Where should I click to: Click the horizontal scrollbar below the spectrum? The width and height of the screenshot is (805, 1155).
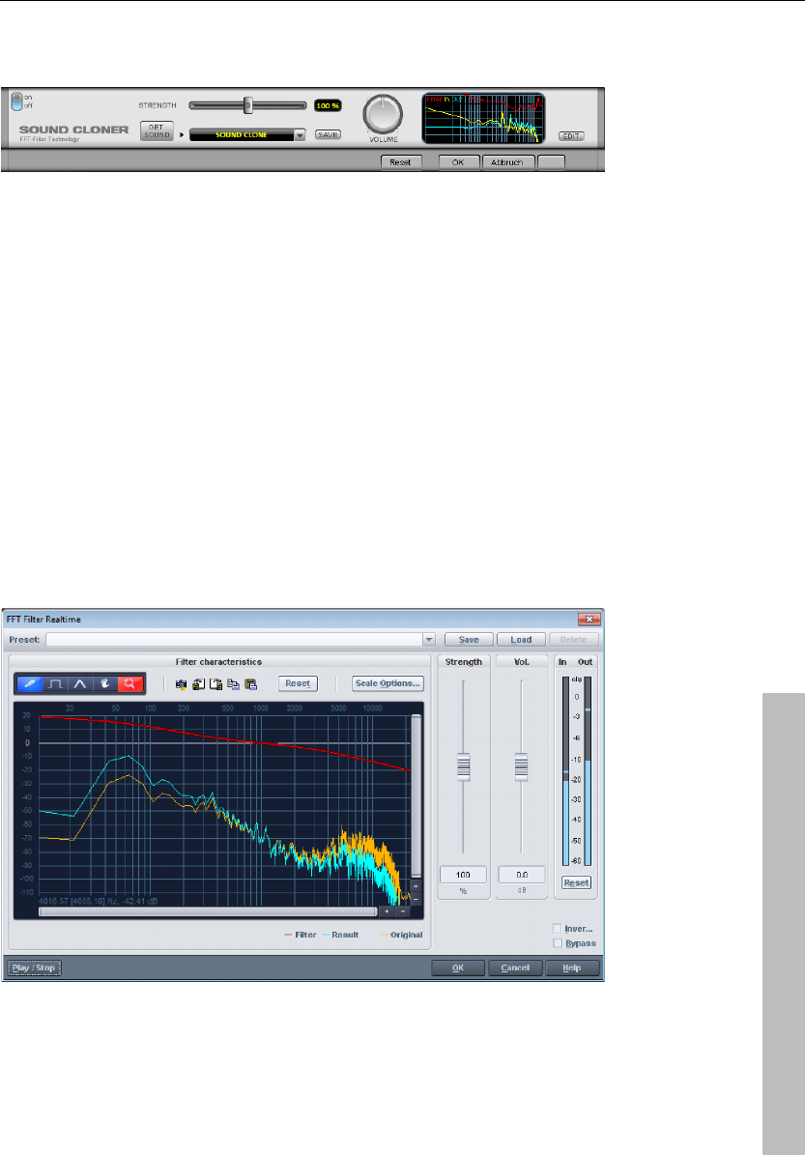[x=209, y=911]
